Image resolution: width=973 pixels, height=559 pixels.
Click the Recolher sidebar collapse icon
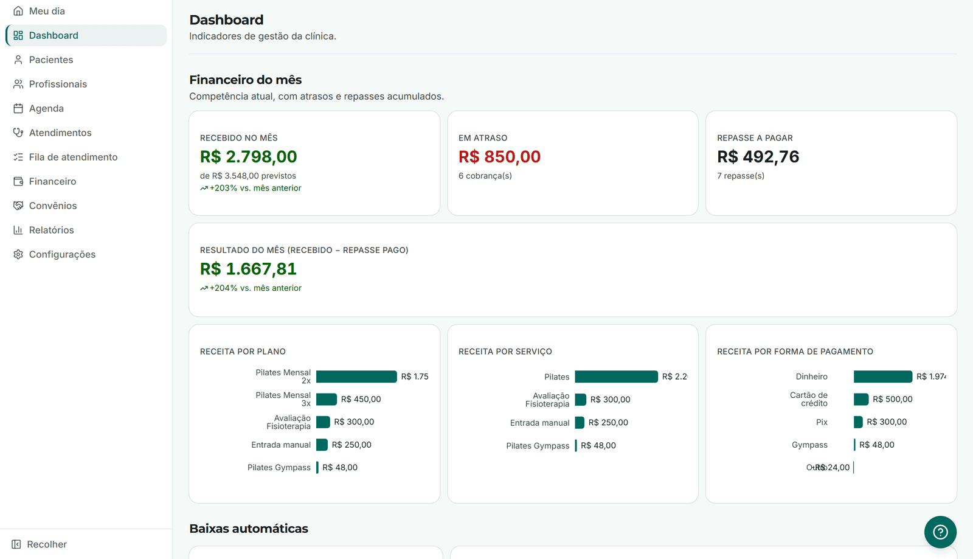tap(16, 544)
